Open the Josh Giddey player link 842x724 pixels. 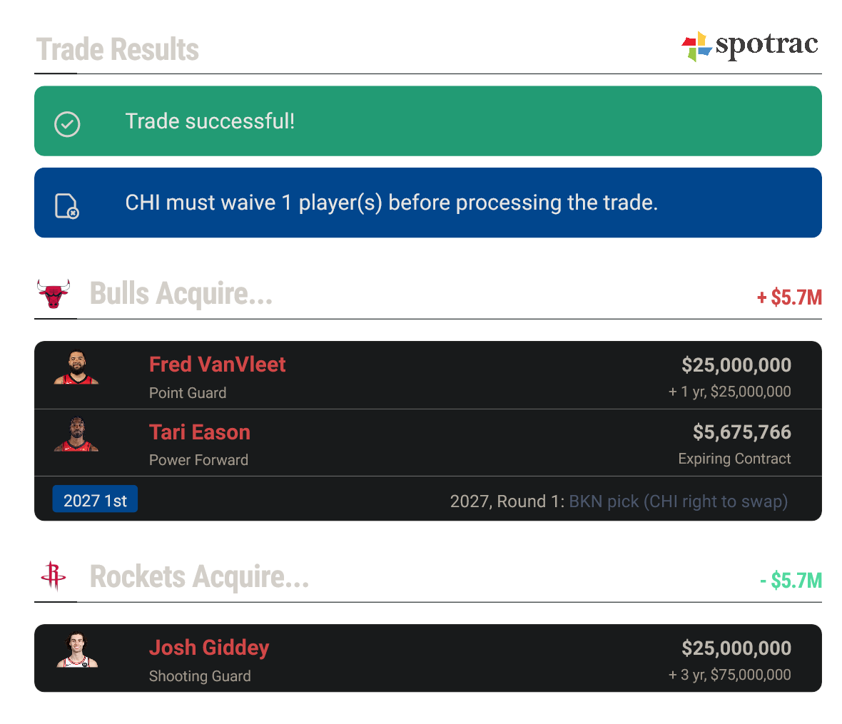pos(209,648)
